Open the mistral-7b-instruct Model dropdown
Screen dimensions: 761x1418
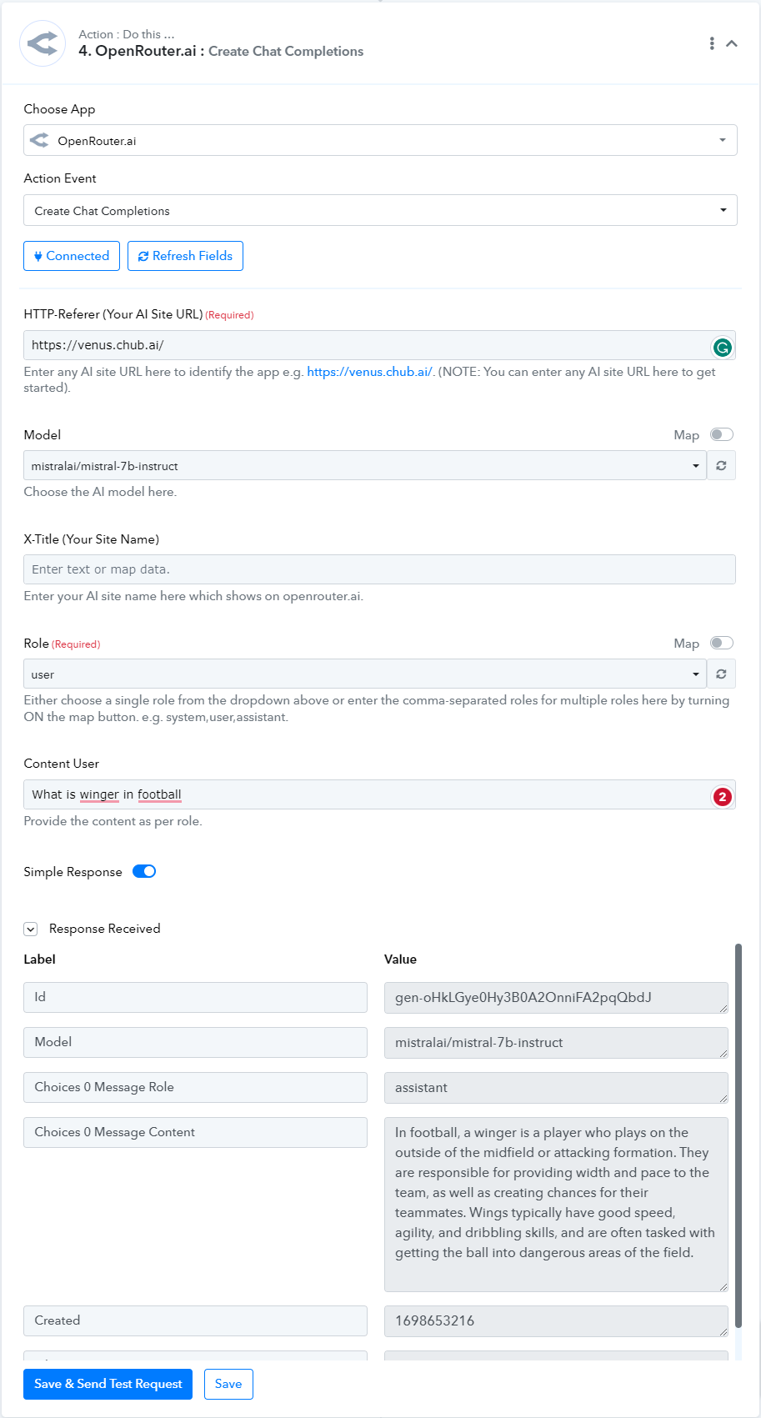[365, 466]
